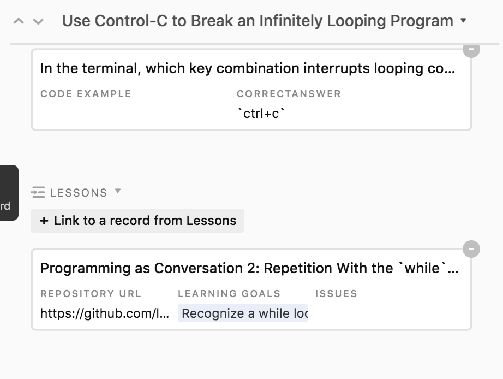Select the 'Recognize a while loop' learning goal chip
Image resolution: width=503 pixels, height=379 pixels.
243,313
